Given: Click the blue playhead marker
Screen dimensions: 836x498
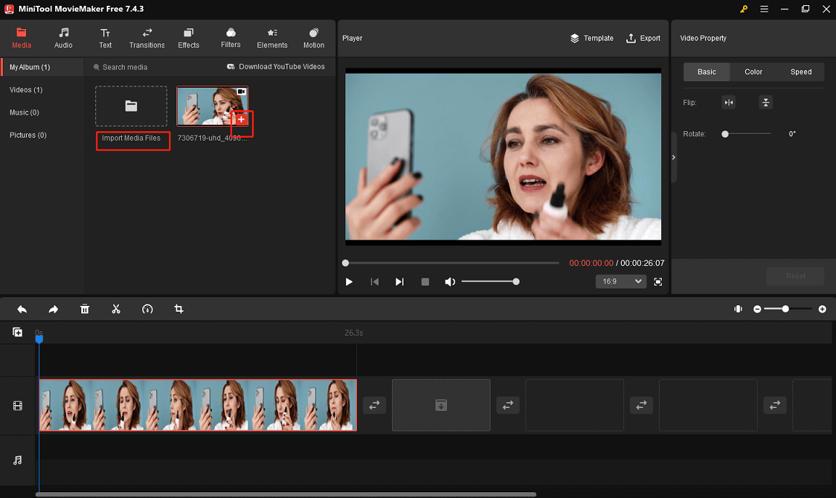Looking at the screenshot, I should tap(39, 339).
